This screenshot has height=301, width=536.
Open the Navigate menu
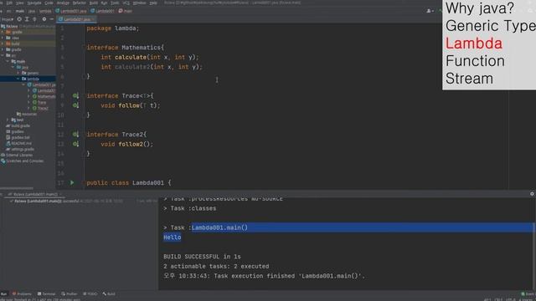point(34,3)
